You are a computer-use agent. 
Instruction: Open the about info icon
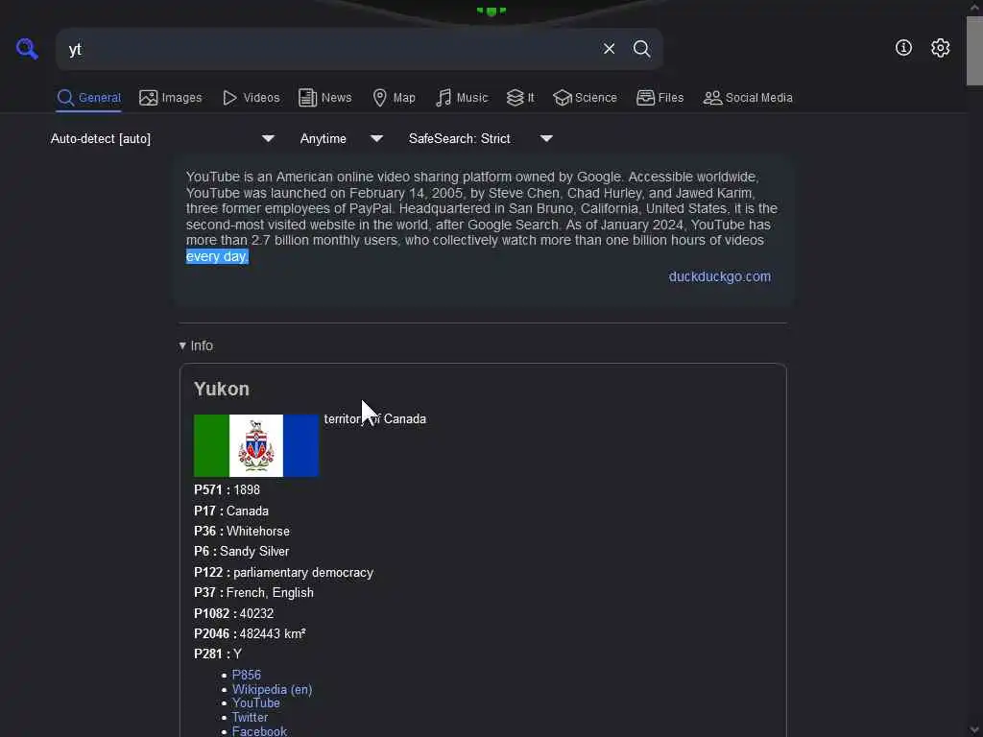coord(903,48)
